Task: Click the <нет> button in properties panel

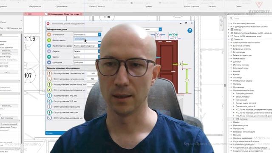Action: (x=7, y=72)
